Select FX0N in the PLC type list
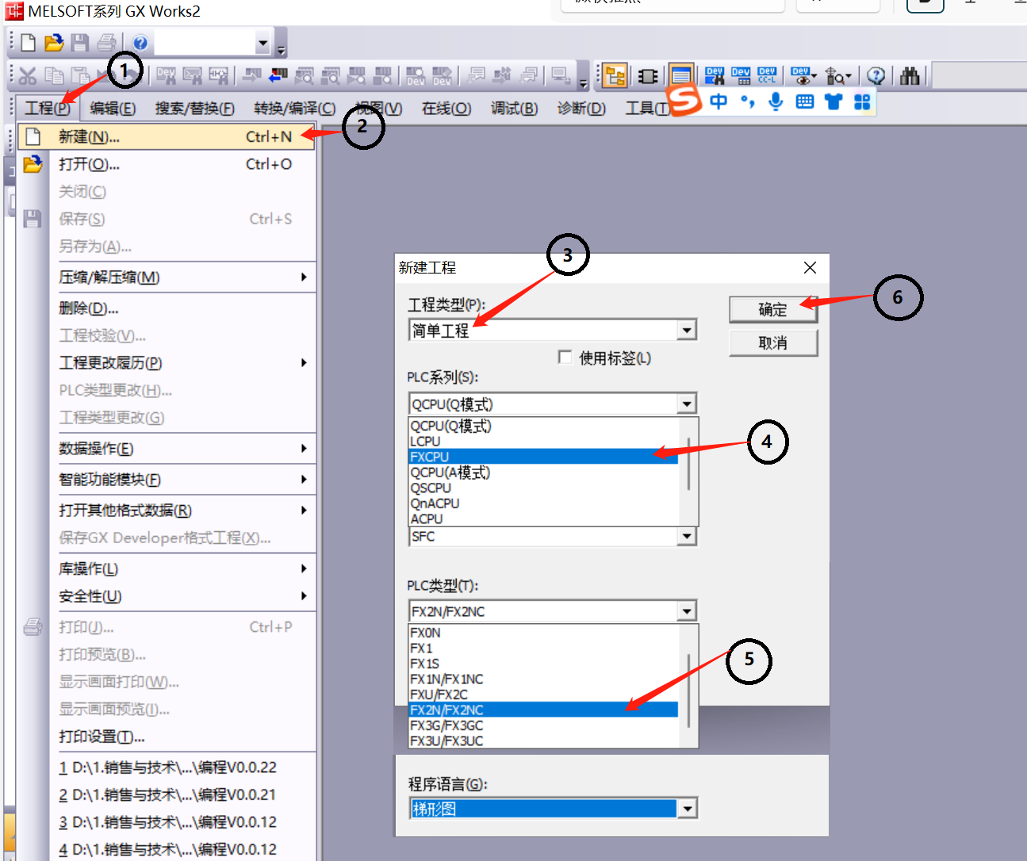Viewport: 1027px width, 861px height. [x=543, y=633]
